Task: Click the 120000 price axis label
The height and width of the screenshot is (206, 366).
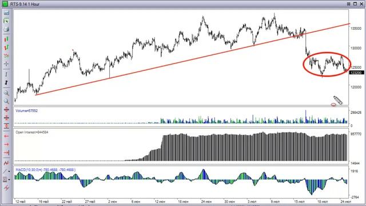Action: 356,87
